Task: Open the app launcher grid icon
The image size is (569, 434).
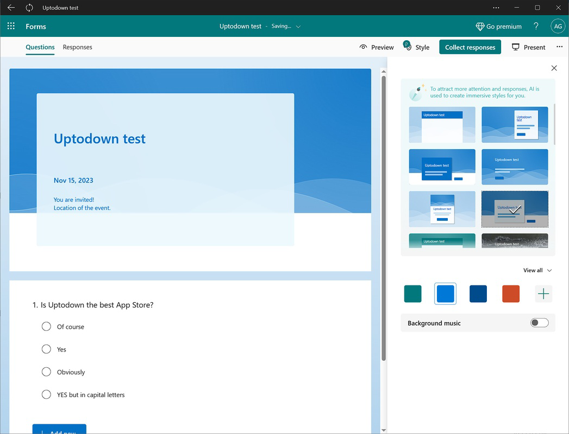Action: coord(11,26)
